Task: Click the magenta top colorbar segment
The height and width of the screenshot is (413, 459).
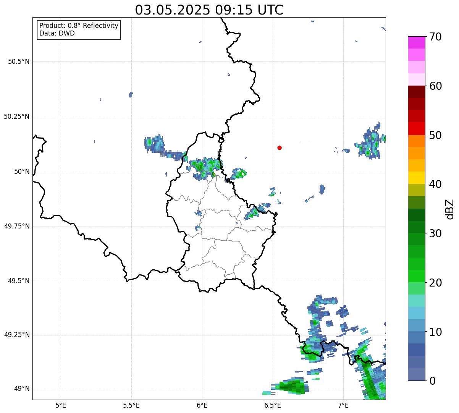Action: (x=416, y=42)
